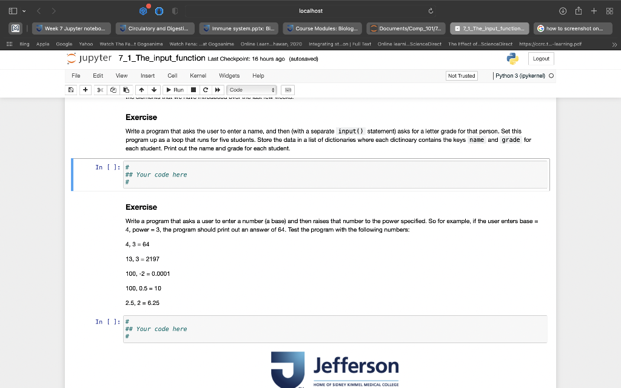This screenshot has width=621, height=388.
Task: Open the Widgets menu
Action: tap(229, 76)
